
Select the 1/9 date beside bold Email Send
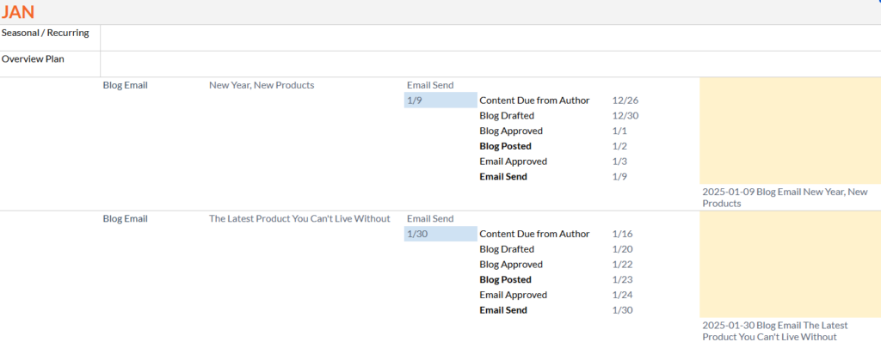pos(619,176)
